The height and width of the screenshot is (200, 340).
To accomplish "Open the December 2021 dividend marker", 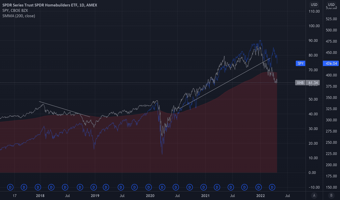I will click(x=259, y=187).
